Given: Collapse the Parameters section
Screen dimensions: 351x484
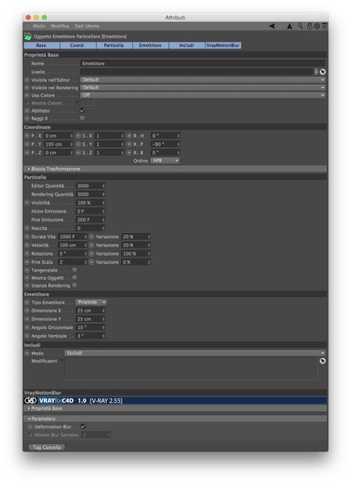Looking at the screenshot, I should pyautogui.click(x=175, y=419).
